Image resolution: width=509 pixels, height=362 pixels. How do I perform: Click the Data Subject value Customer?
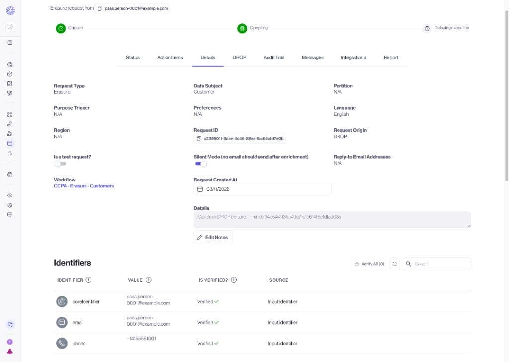coord(204,92)
